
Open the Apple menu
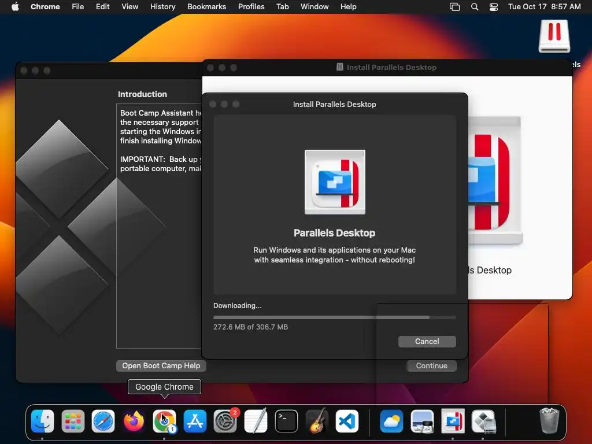15,6
